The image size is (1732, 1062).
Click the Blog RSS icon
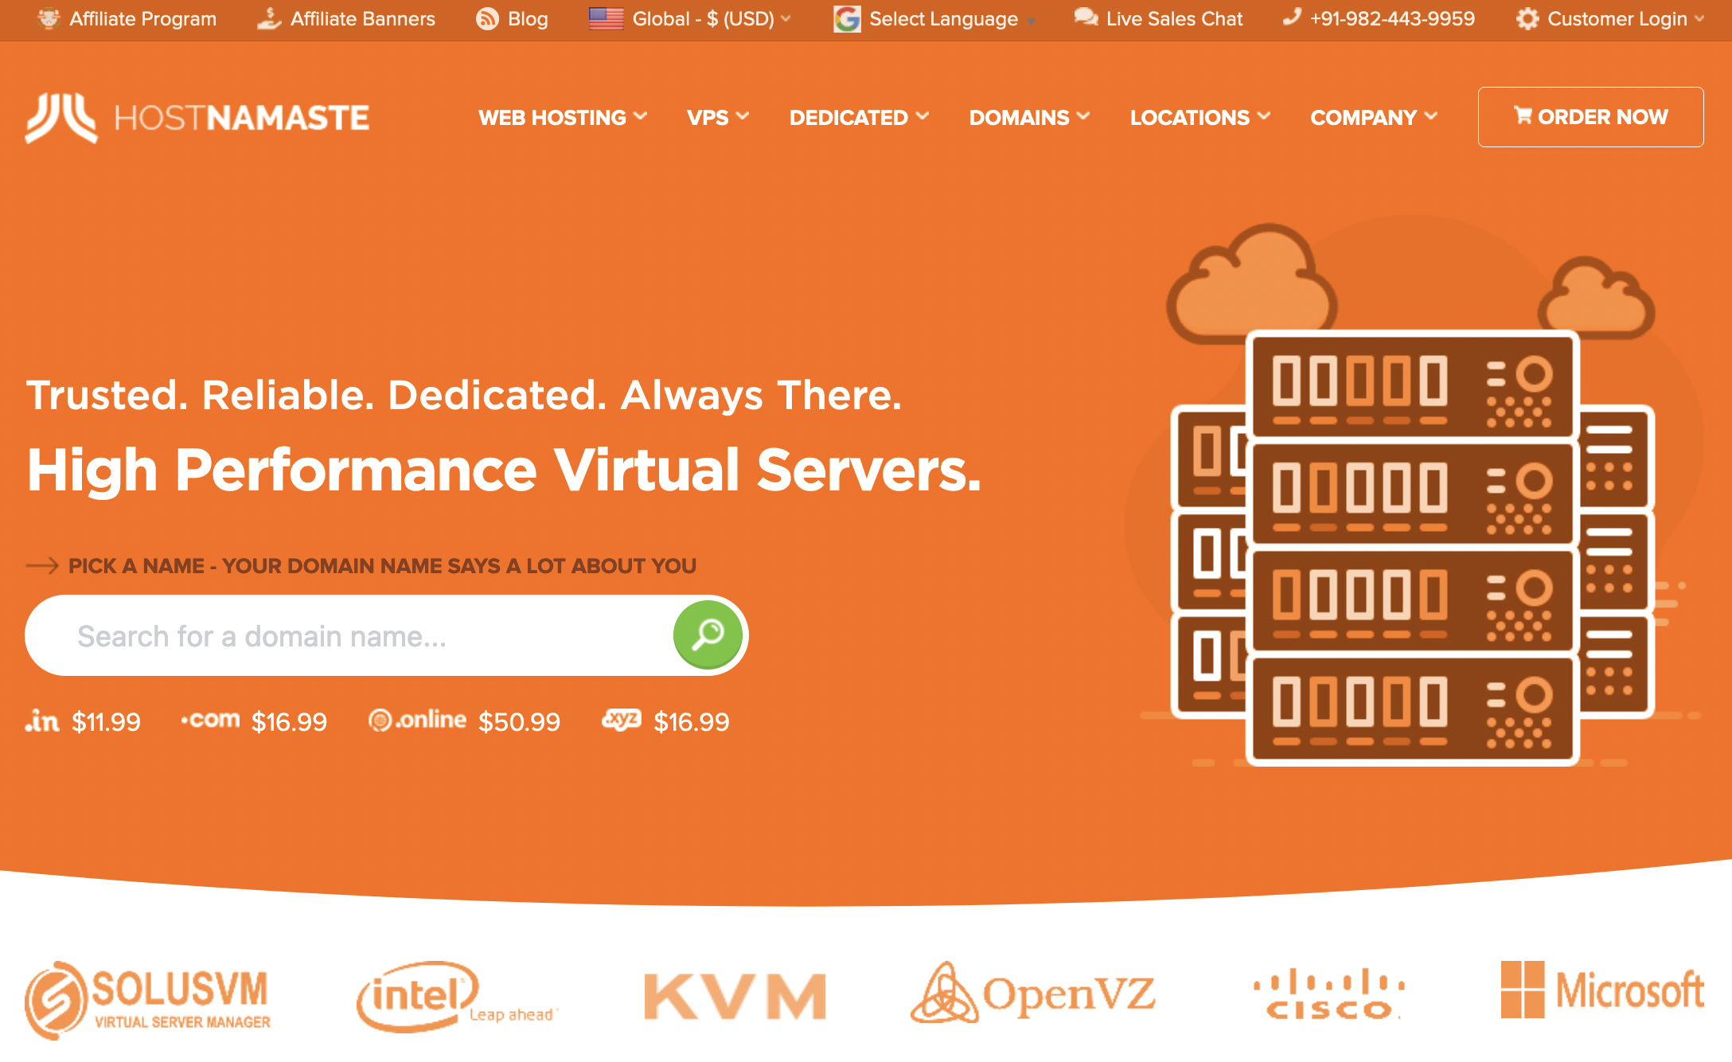487,18
